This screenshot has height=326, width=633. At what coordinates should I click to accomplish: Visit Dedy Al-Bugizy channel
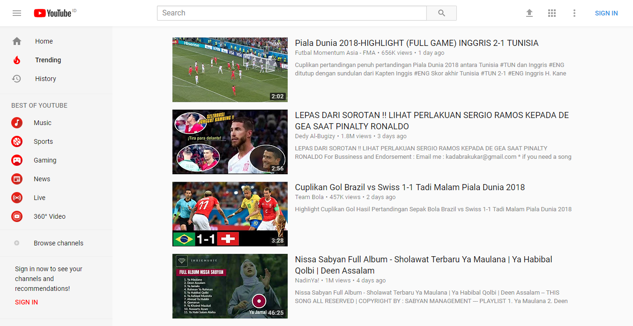[315, 136]
